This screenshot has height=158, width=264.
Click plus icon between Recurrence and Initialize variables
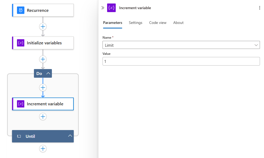[43, 26]
